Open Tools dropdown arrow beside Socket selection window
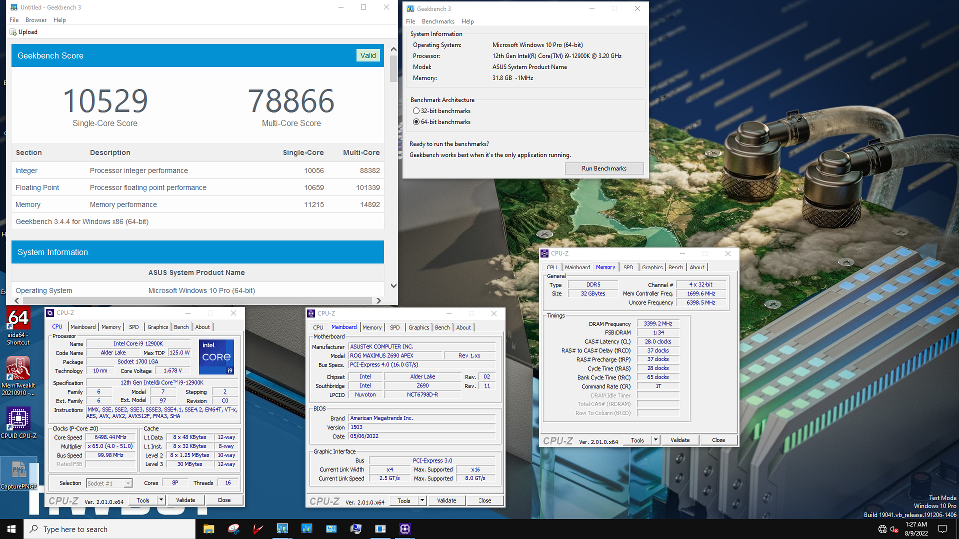Viewport: 959px width, 539px height. pos(161,500)
